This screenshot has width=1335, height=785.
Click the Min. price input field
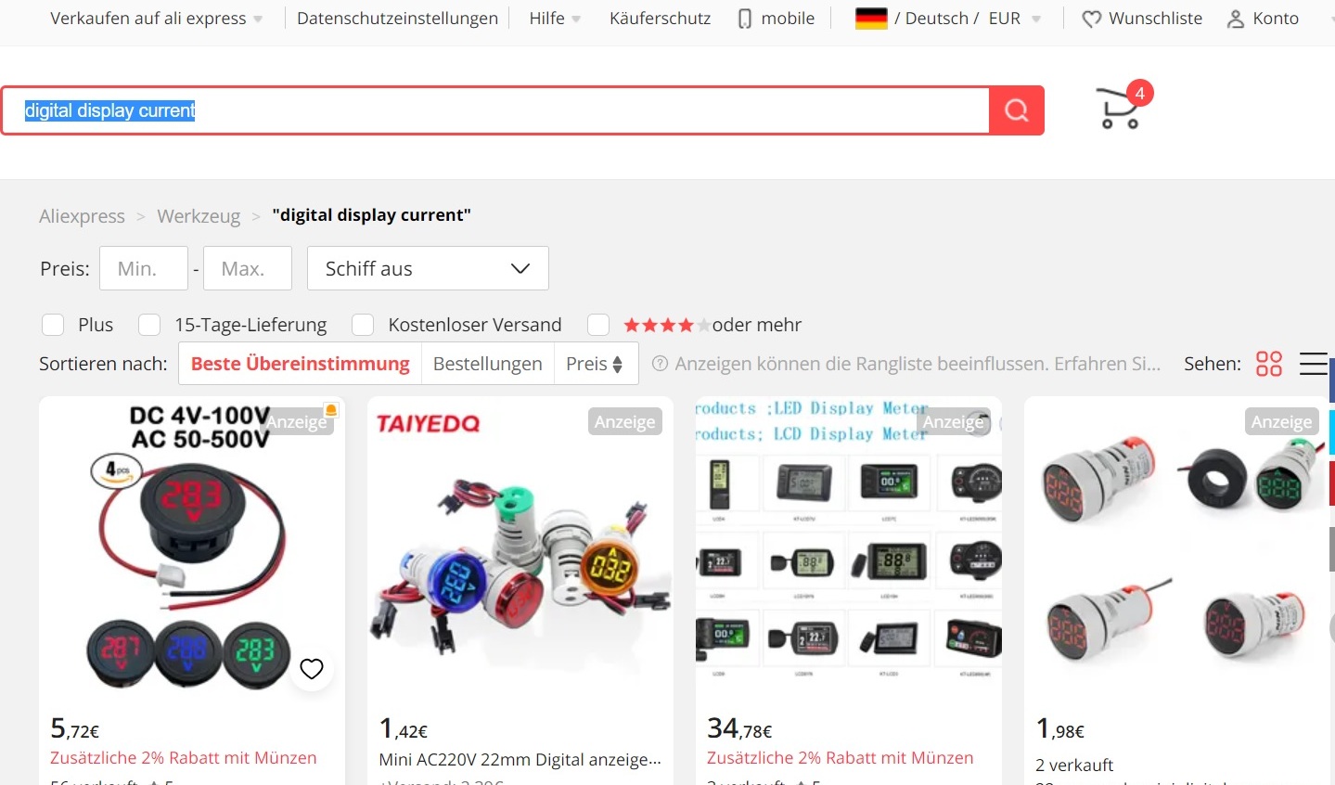tap(144, 268)
